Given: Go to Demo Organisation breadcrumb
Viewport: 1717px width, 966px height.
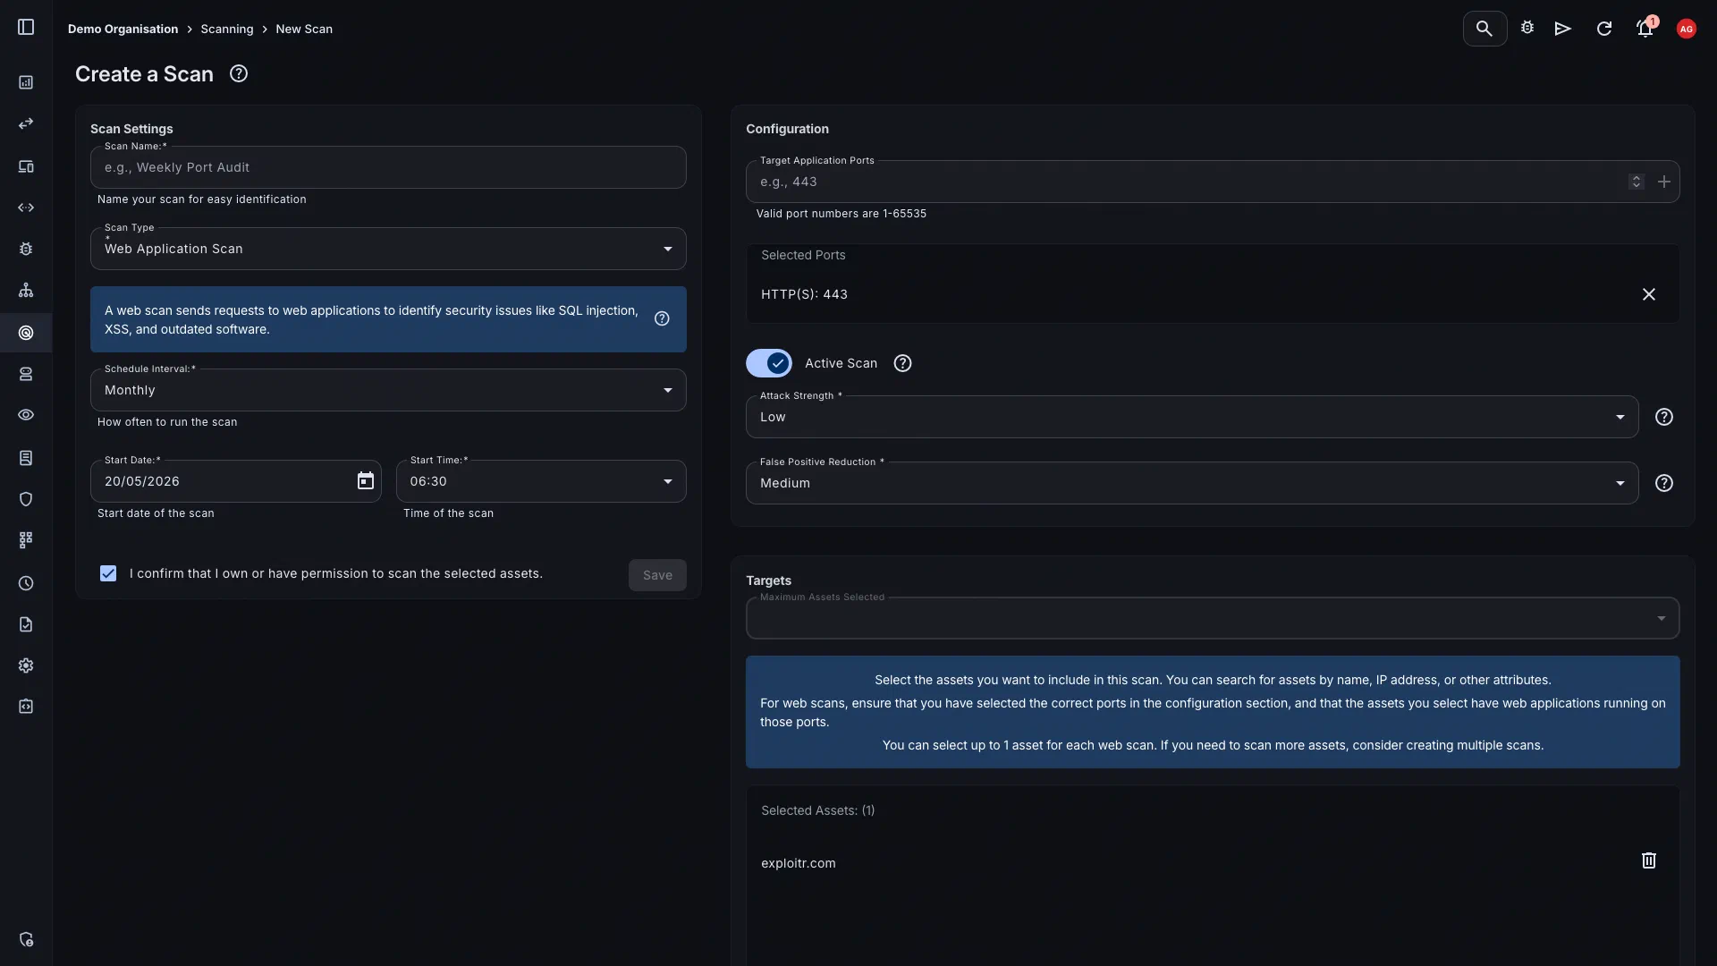Looking at the screenshot, I should point(123,29).
